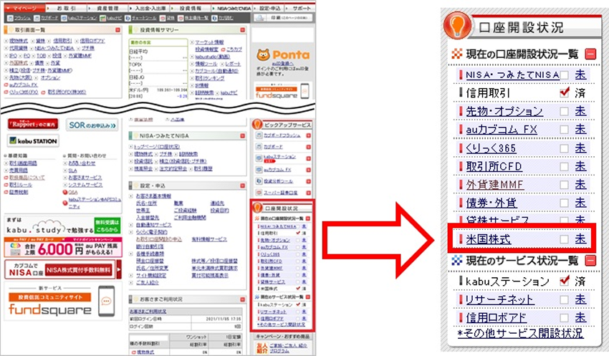
Task: Collapse the 現在の口座開設状況一覧 section
Action: [590, 54]
